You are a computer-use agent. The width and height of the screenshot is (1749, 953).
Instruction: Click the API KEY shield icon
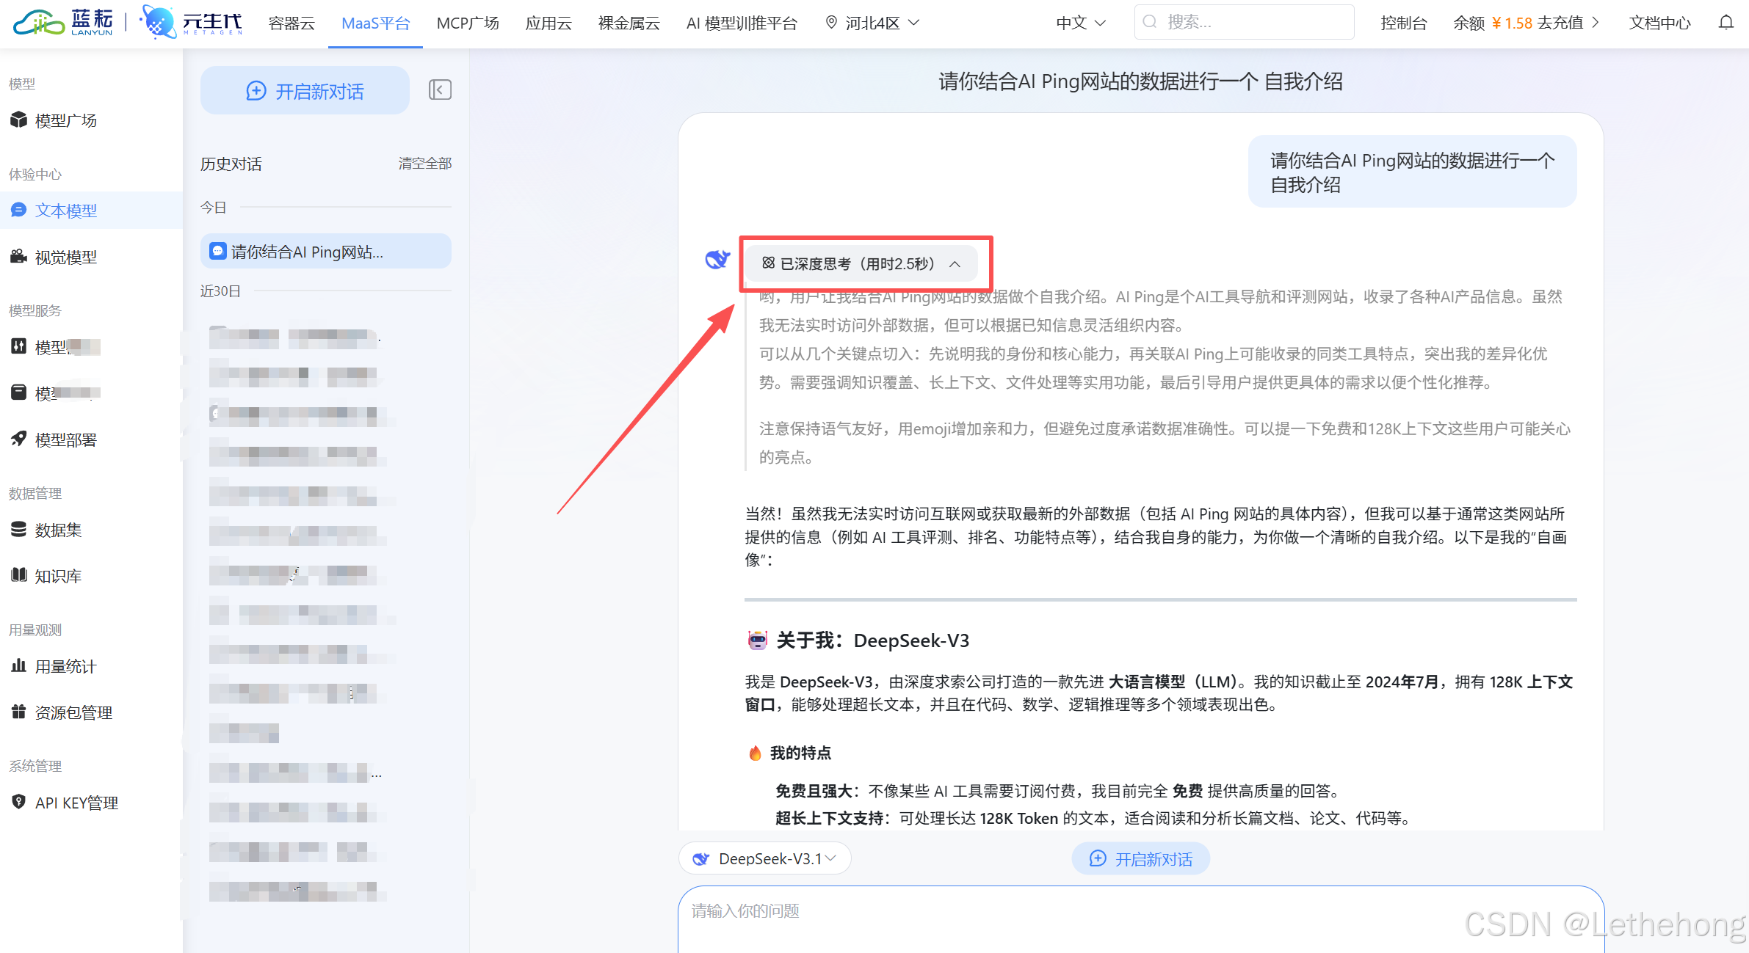18,802
